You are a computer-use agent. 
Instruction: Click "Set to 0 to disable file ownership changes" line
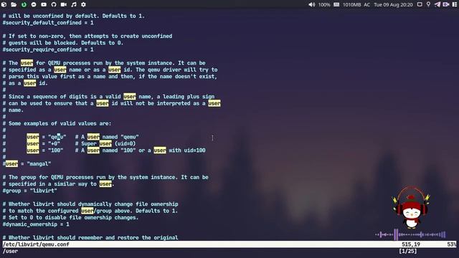70,218
